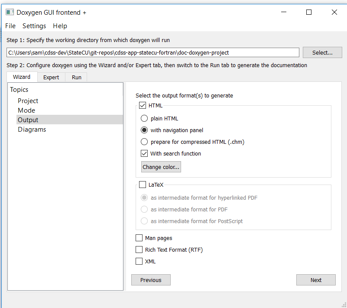Click the Doxygen app icon in title bar

point(10,12)
